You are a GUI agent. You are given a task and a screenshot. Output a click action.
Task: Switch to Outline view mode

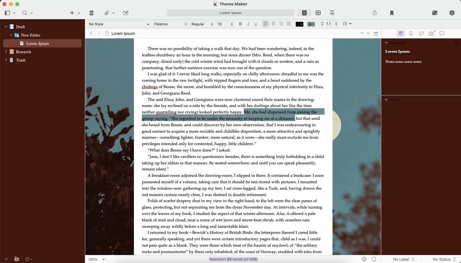point(332,13)
